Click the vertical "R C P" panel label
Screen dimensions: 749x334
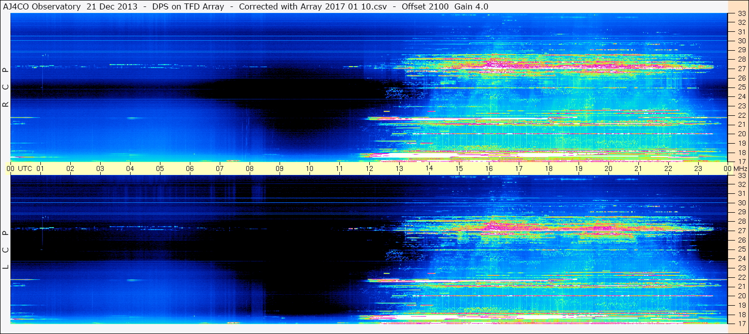pyautogui.click(x=5, y=87)
